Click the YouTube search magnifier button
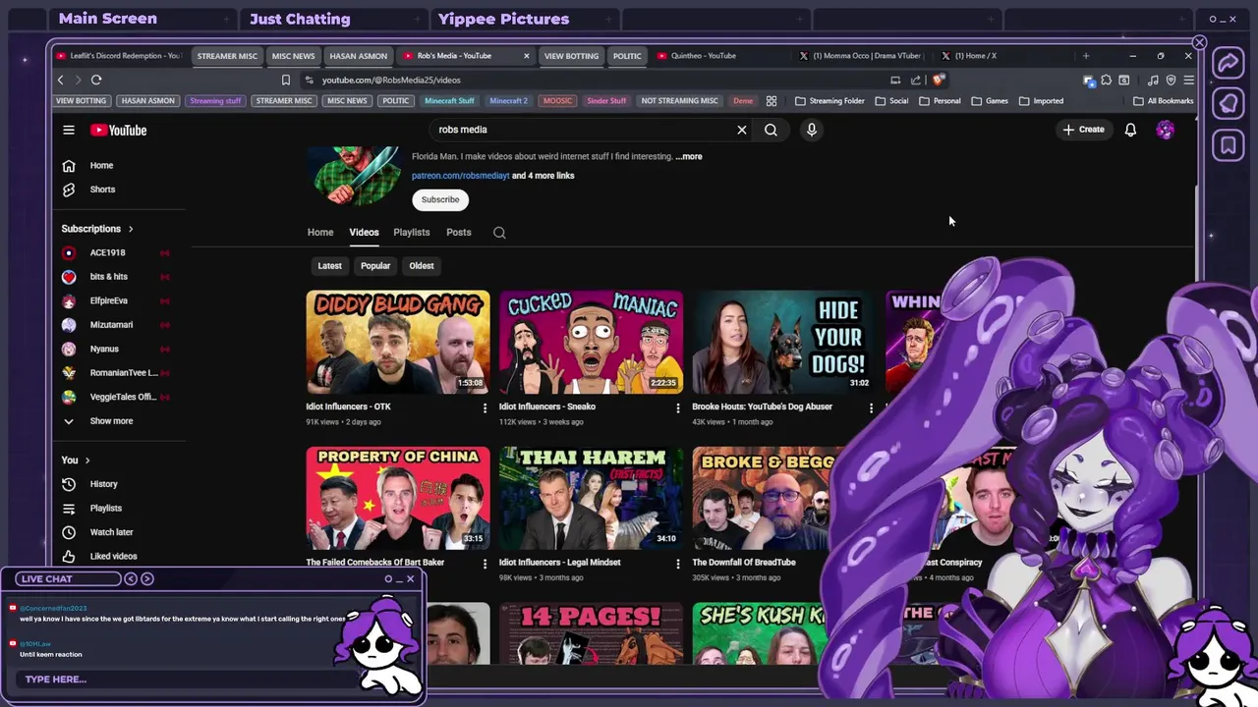Screen dimensions: 1258x707 click(x=771, y=130)
